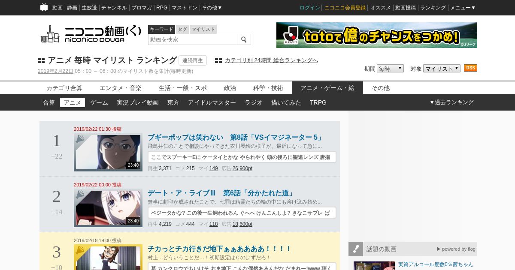Select アニメ subcategory

click(x=73, y=102)
